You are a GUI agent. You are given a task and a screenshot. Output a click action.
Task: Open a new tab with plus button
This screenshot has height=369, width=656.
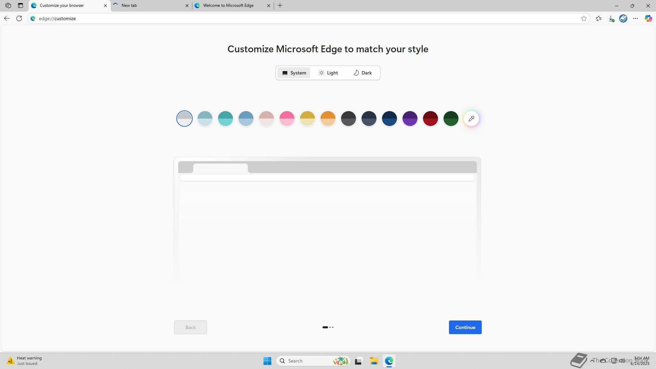[280, 5]
